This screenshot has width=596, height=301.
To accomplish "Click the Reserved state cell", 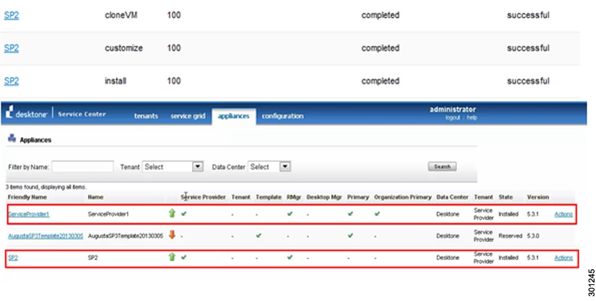I will [x=510, y=236].
